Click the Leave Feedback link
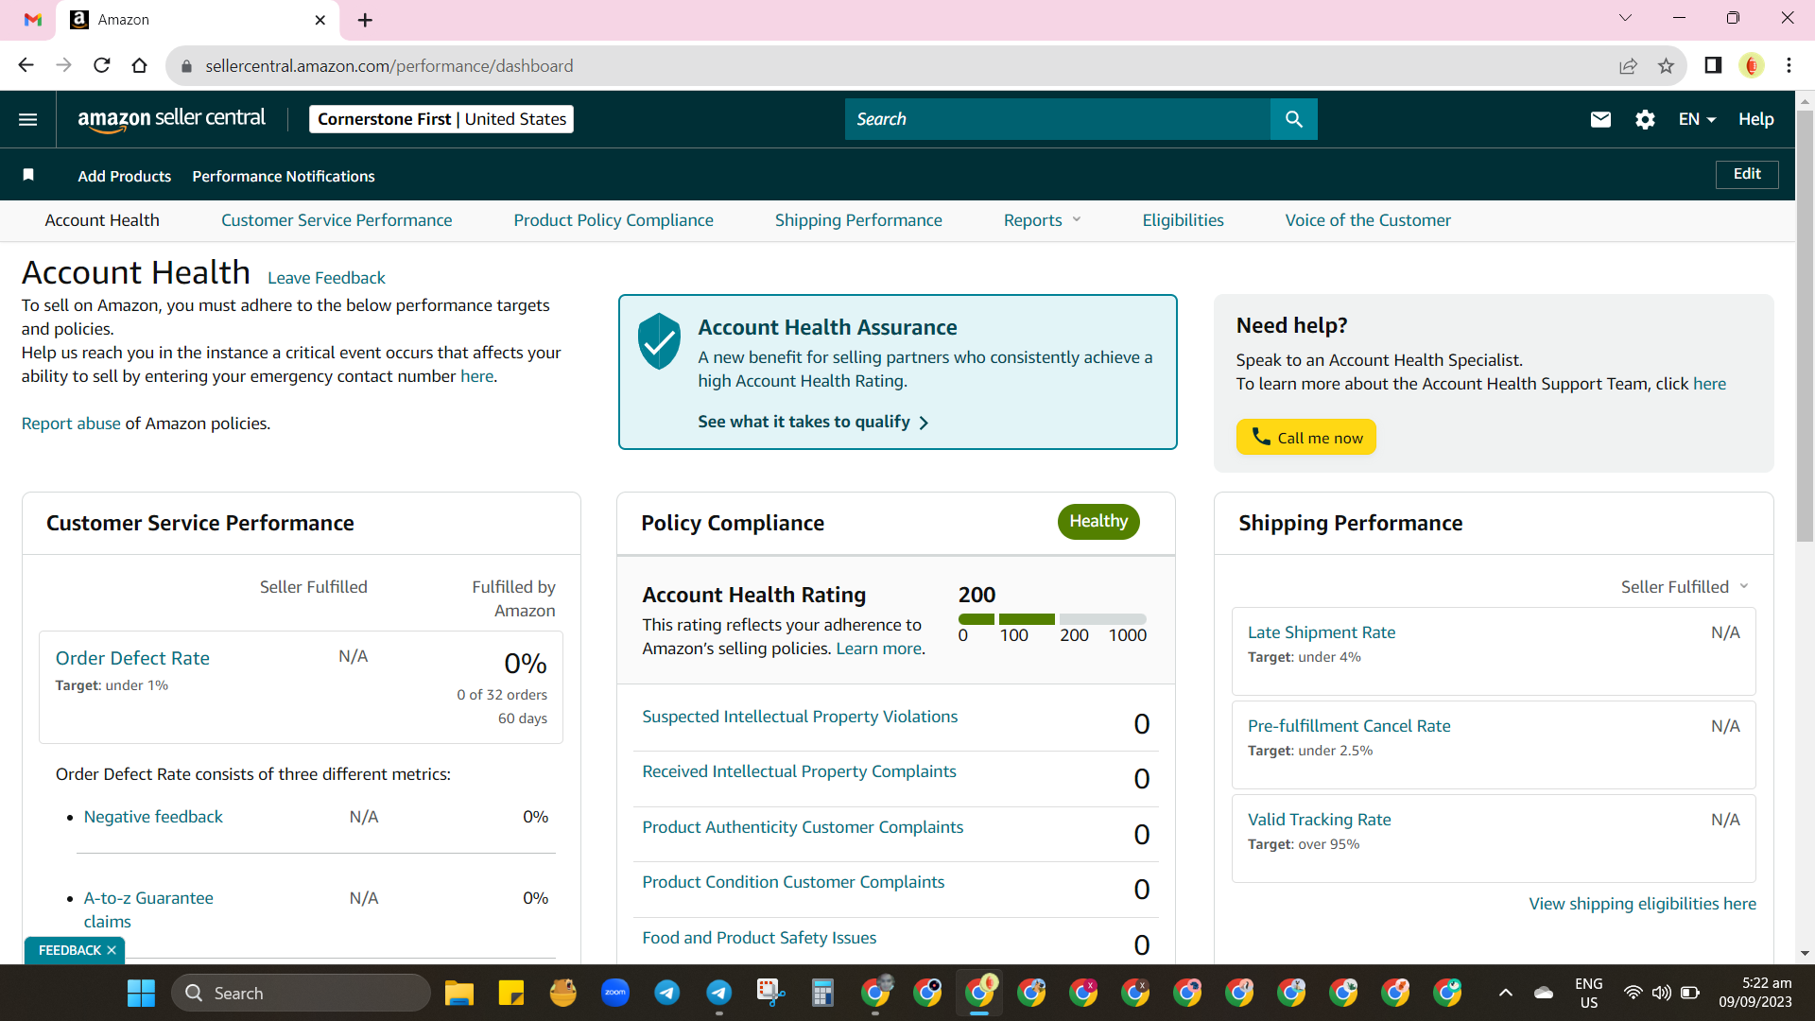Viewport: 1815px width, 1021px height. click(x=326, y=278)
